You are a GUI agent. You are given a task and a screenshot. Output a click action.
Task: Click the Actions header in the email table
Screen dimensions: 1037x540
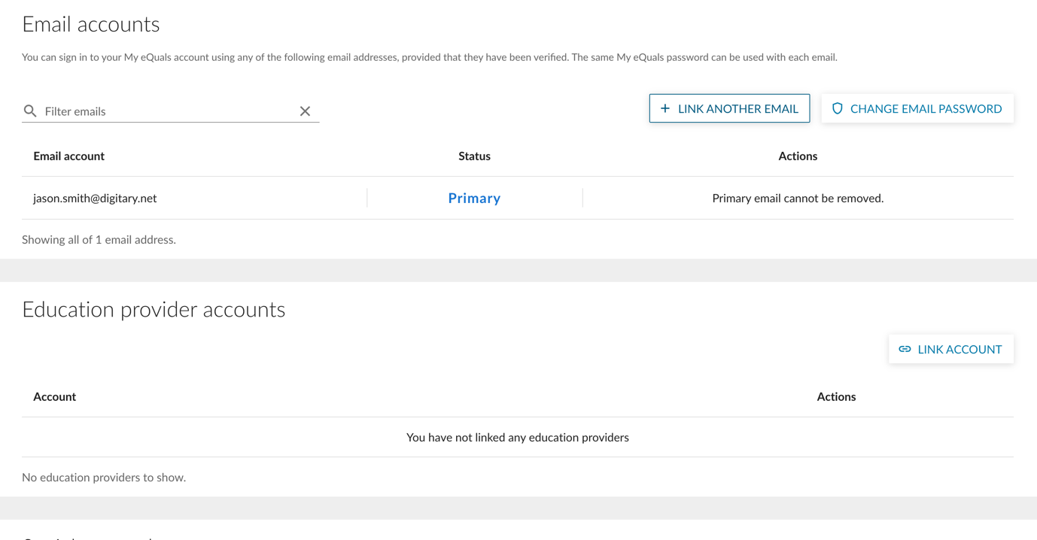[798, 156]
